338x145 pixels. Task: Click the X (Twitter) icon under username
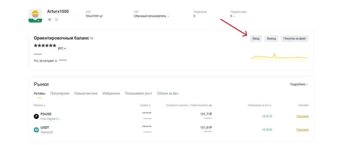tap(56, 19)
